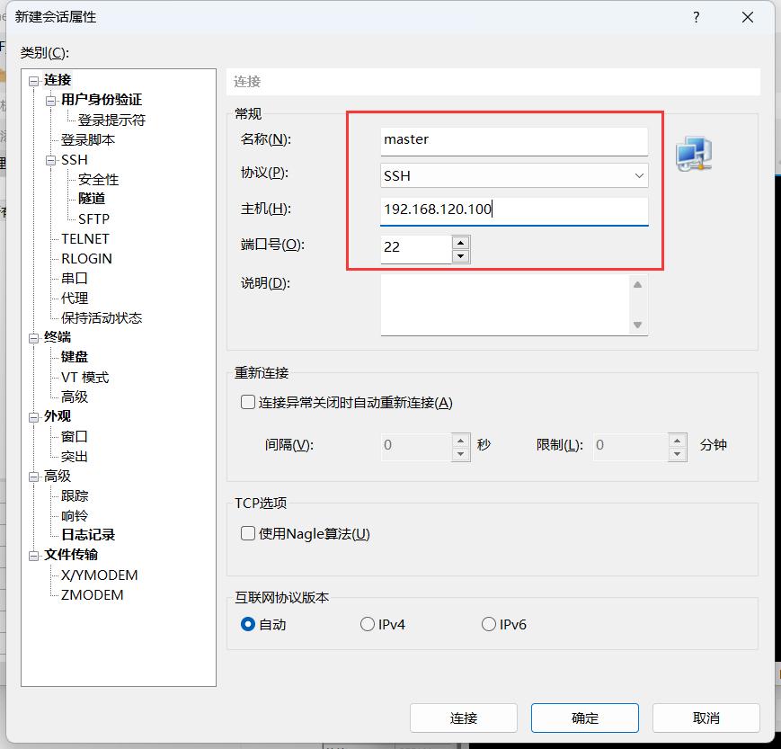Screen dimensions: 781x749
Task: Select 隧道 under SSH
Action: [92, 199]
